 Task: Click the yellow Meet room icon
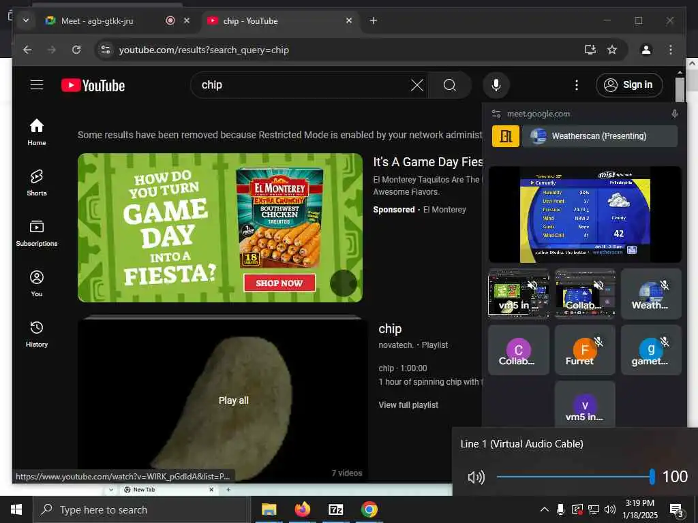pyautogui.click(x=505, y=136)
